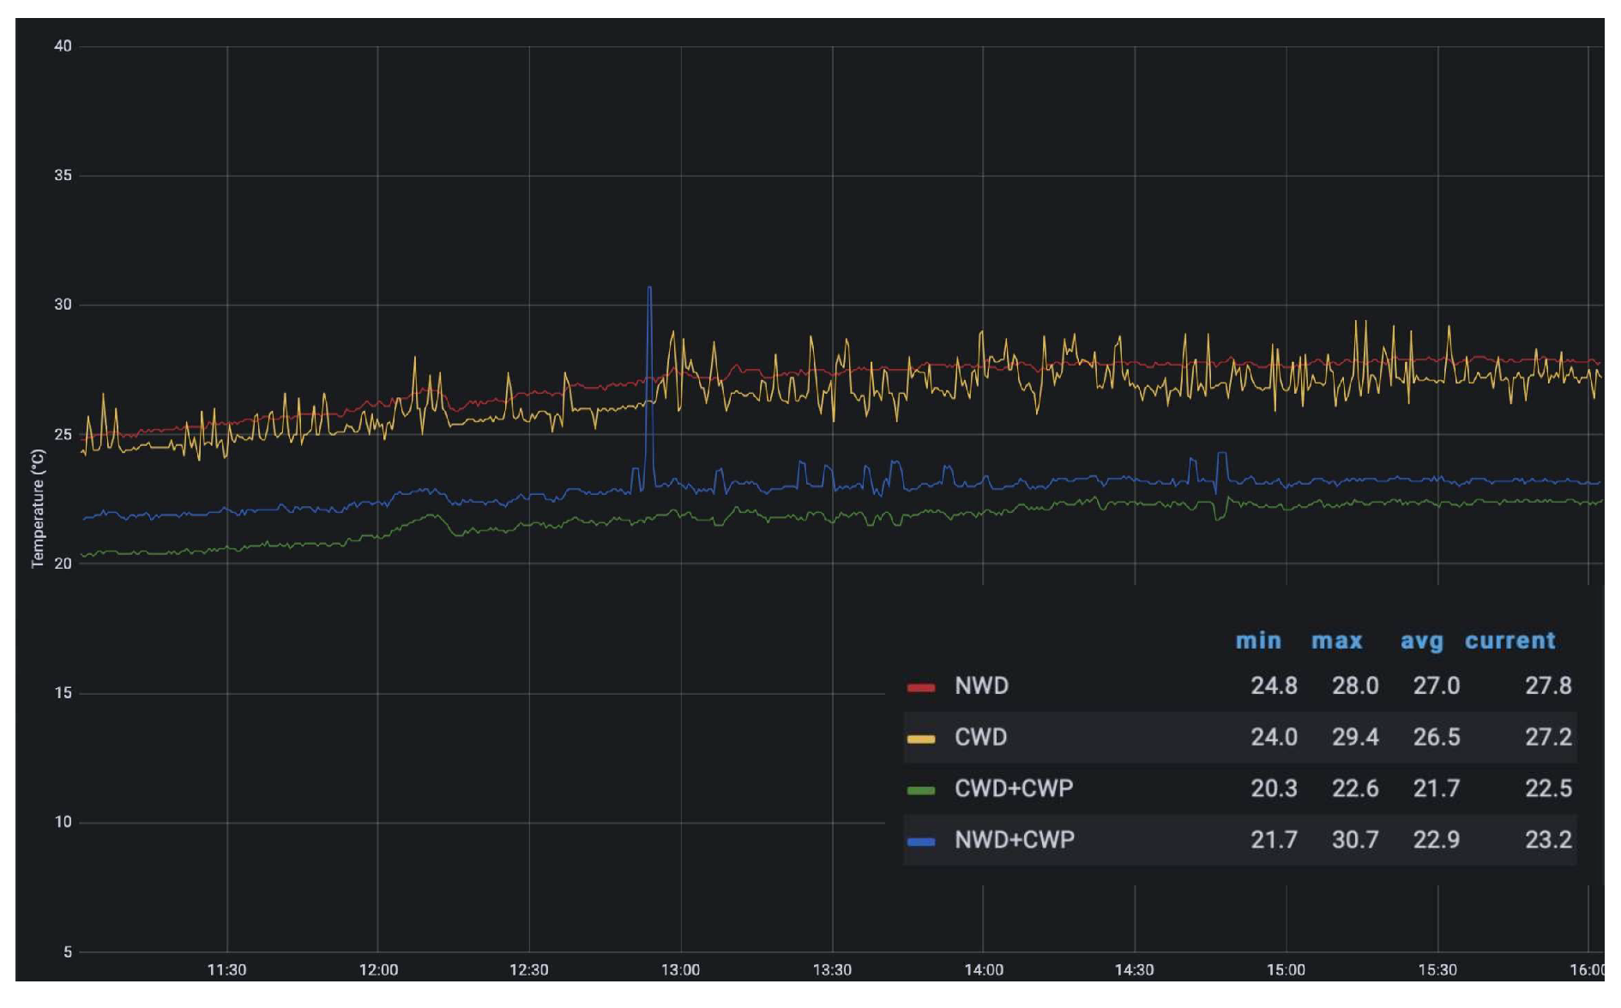Click the Temperature axis label
Image resolution: width=1621 pixels, height=1008 pixels.
(39, 506)
